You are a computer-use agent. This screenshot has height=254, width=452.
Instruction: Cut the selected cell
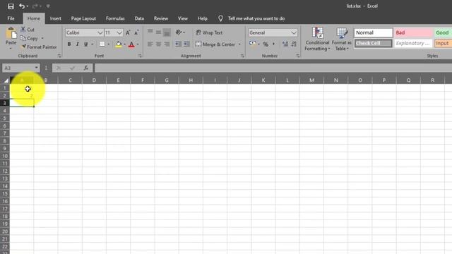pos(28,30)
